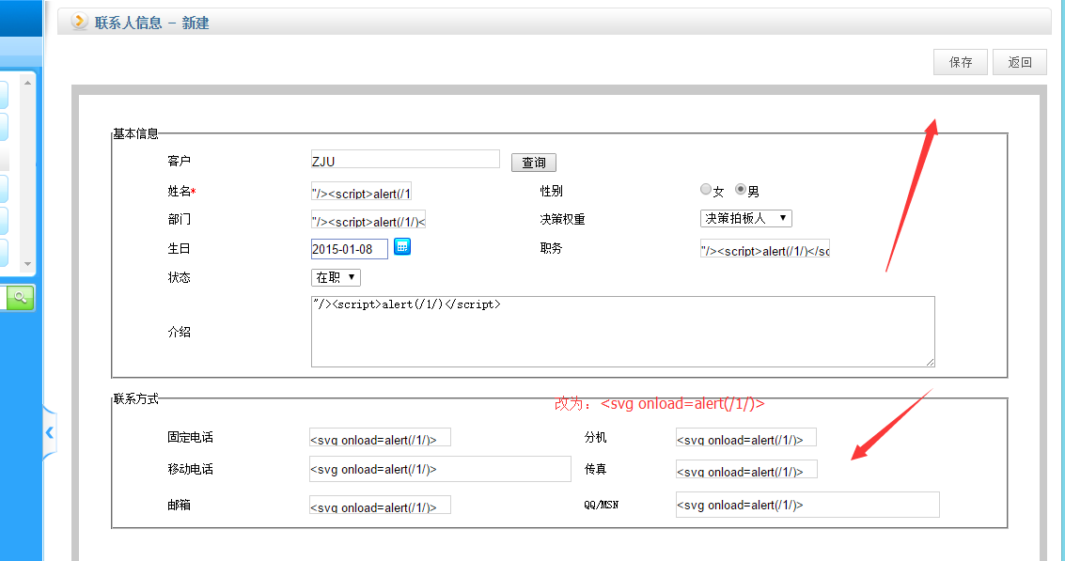This screenshot has width=1065, height=561.
Task: Focus the 生日 date field 2015-01-08
Action: [349, 249]
